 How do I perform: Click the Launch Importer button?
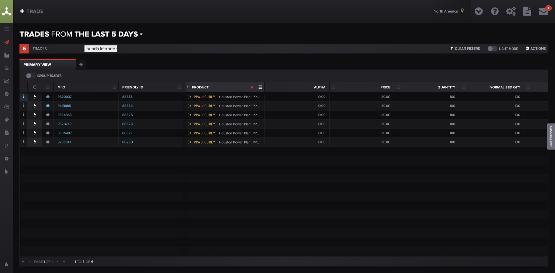coord(101,49)
